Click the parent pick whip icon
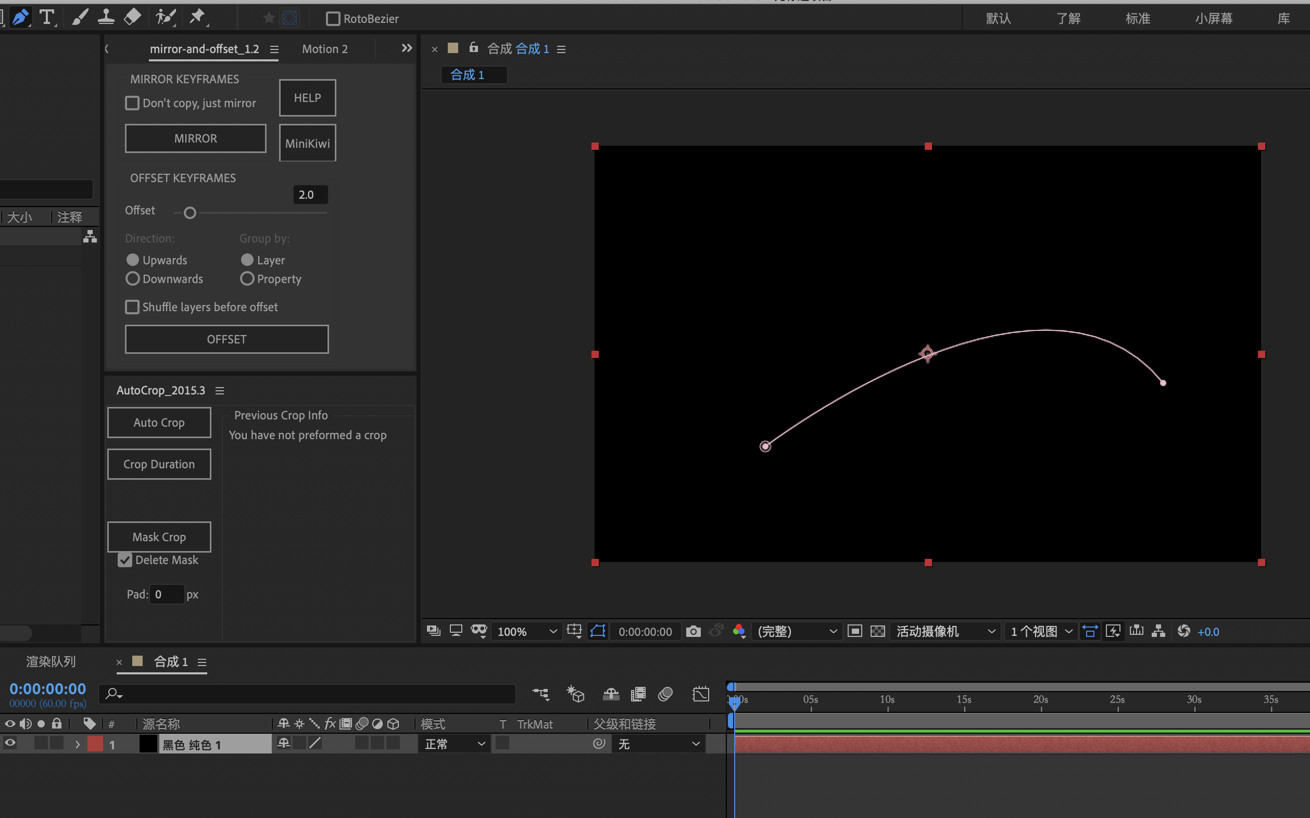Image resolution: width=1310 pixels, height=818 pixels. point(599,744)
